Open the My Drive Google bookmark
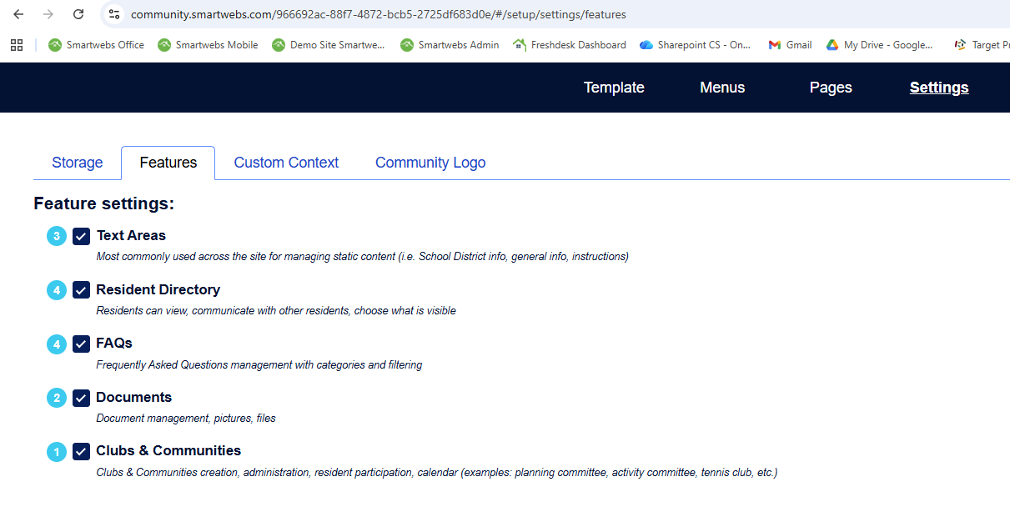The height and width of the screenshot is (527, 1010). pyautogui.click(x=880, y=45)
